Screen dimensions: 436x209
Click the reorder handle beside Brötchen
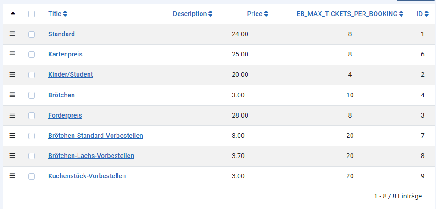12,95
